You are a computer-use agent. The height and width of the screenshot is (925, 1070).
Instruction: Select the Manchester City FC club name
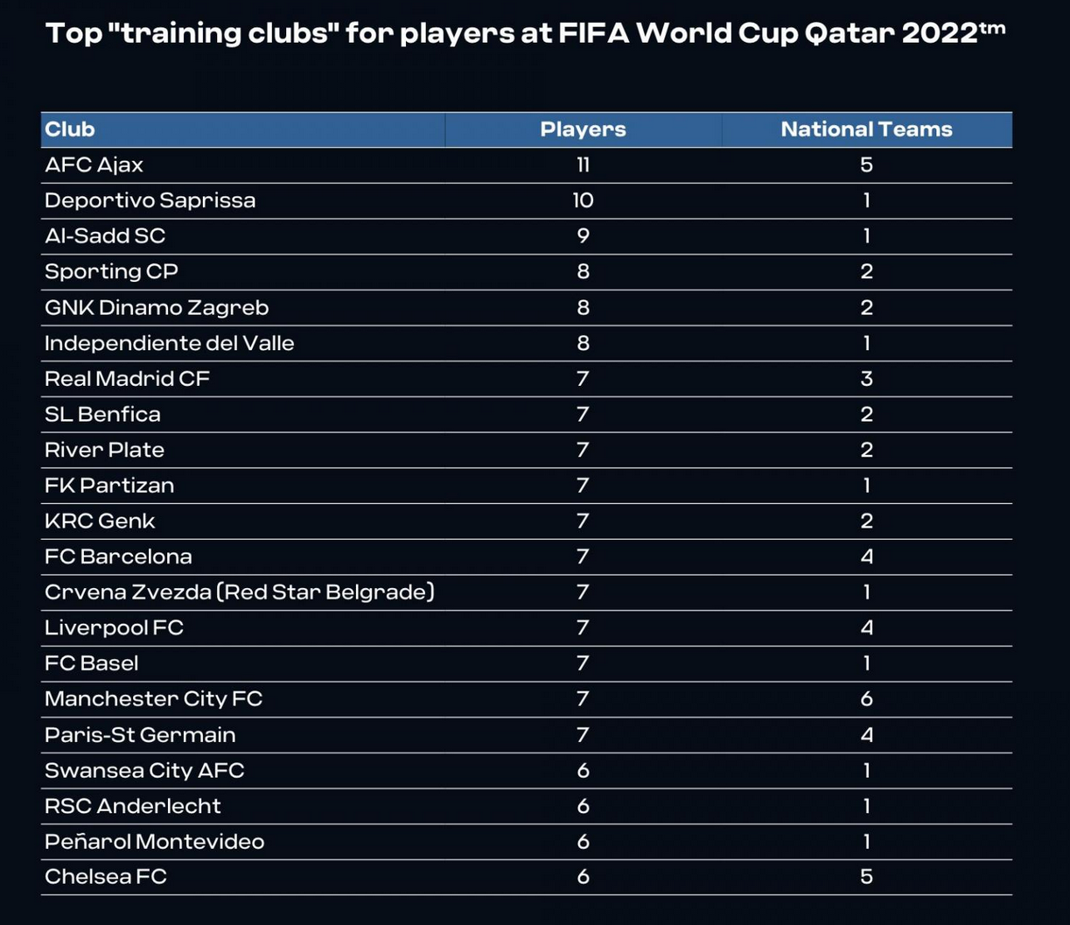point(153,699)
